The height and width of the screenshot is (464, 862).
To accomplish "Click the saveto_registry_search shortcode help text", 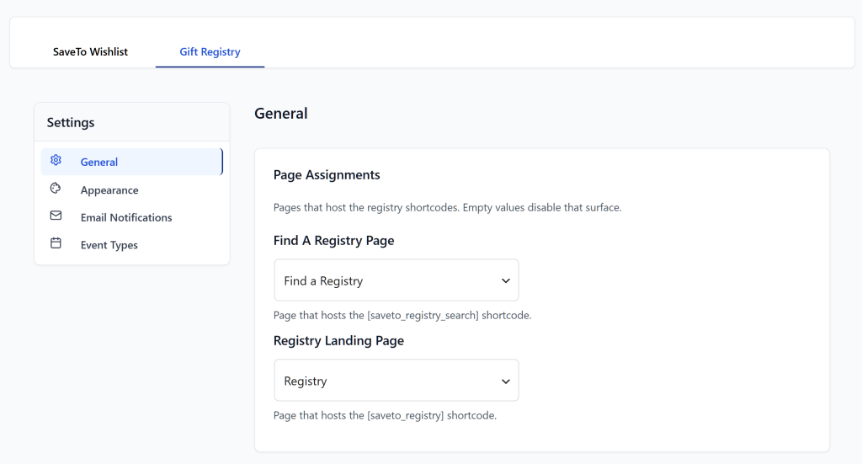I will pos(402,316).
